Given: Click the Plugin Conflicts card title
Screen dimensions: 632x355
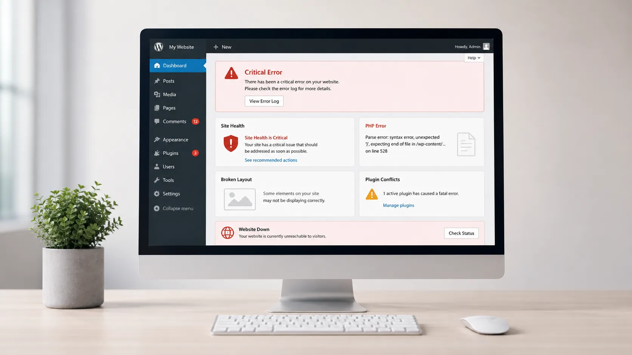Looking at the screenshot, I should click(x=383, y=180).
